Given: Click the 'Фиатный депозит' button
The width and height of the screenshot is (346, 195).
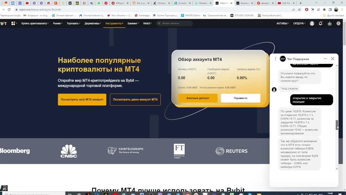Looking at the screenshot, I should (x=198, y=98).
